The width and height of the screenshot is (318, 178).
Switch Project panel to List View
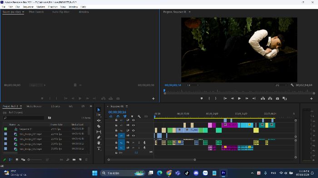(x=10, y=160)
